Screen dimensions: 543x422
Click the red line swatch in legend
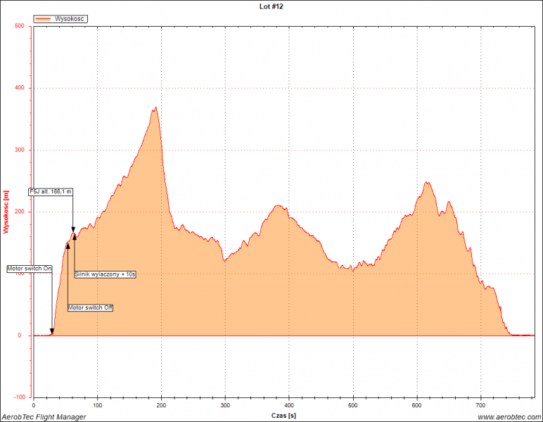[44, 19]
